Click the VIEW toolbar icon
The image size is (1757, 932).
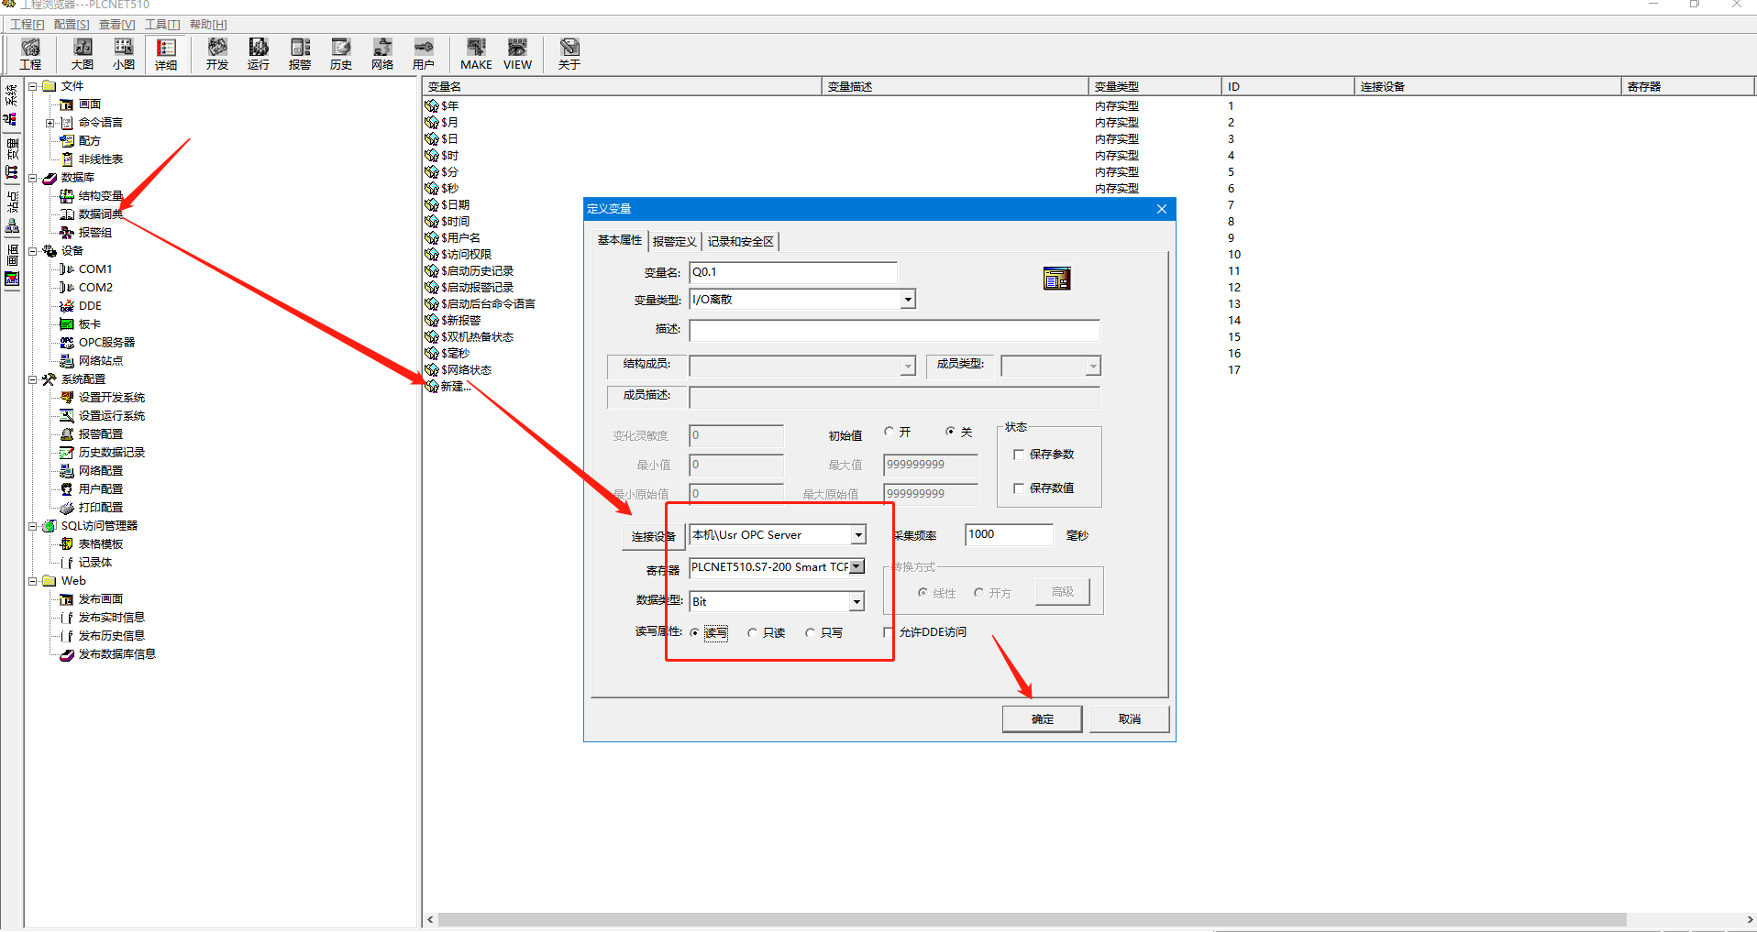pos(517,54)
